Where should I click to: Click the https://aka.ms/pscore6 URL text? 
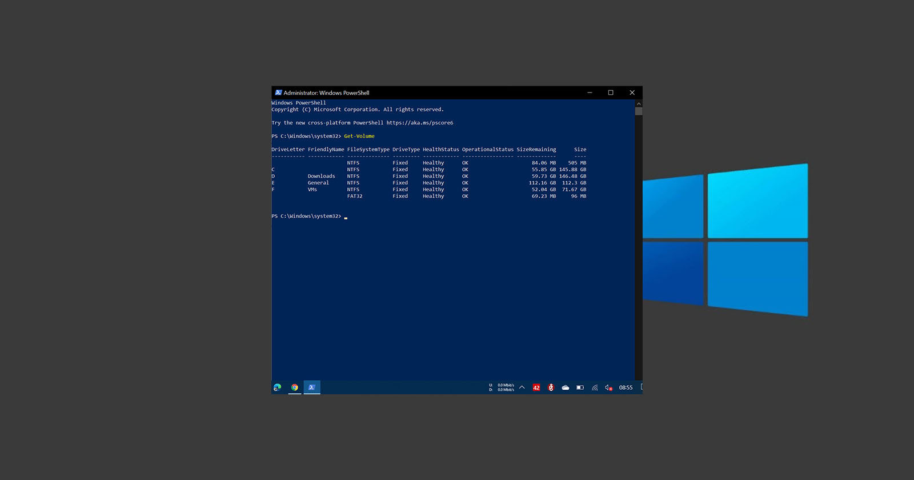click(x=420, y=123)
